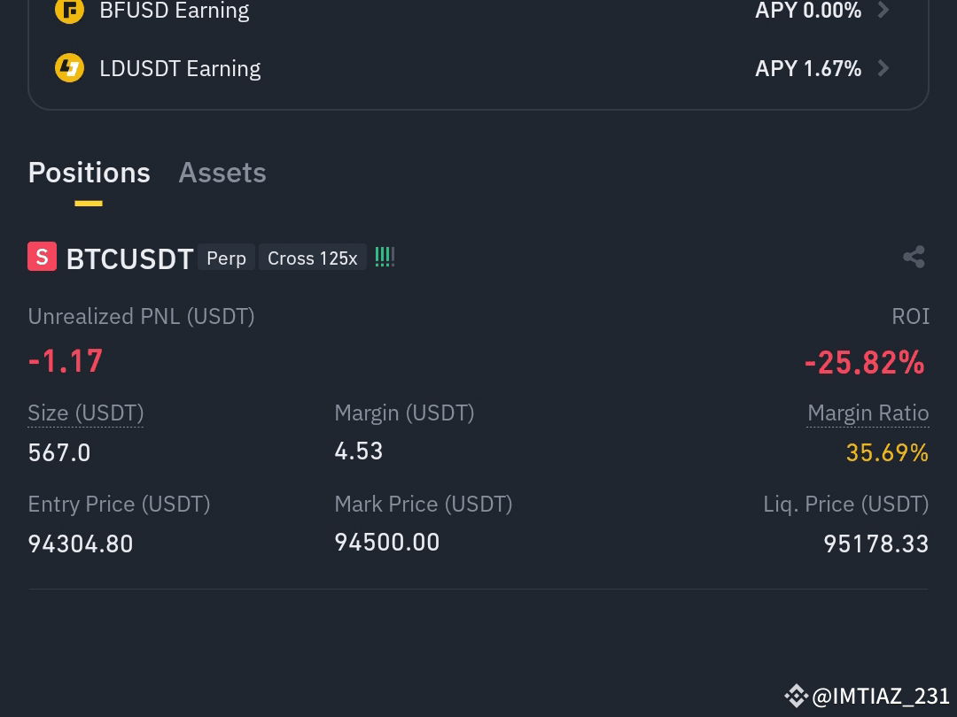957x717 pixels.
Task: Tap the Size (USDT) label
Action: tap(86, 412)
